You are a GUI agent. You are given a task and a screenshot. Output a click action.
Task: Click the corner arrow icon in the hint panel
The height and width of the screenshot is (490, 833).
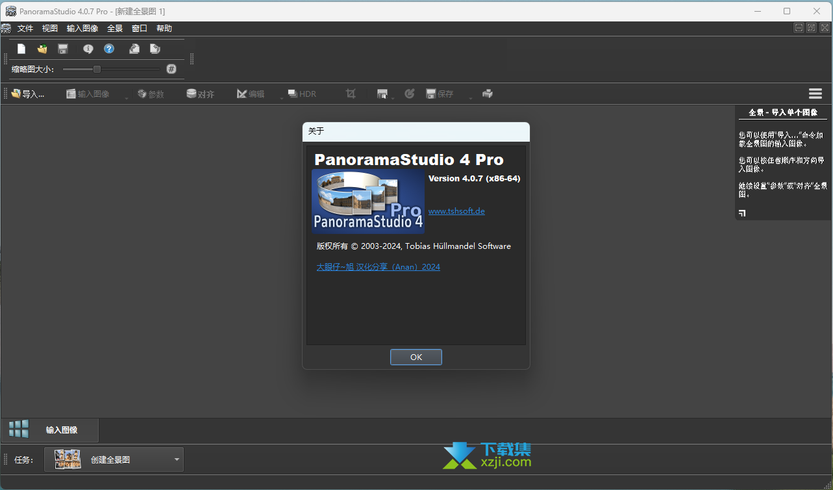click(x=742, y=213)
